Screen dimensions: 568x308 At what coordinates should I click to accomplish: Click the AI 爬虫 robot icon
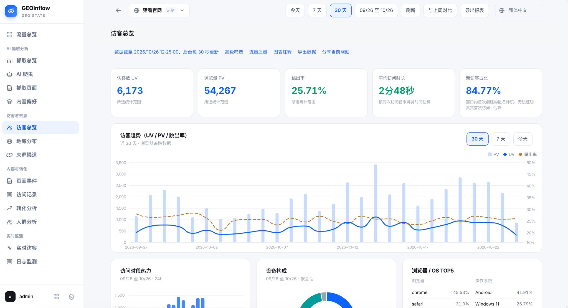coord(9,74)
